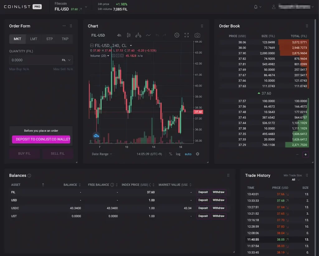This screenshot has width=319, height=256.
Task: Click the Buy FIL button
Action: 24,153
